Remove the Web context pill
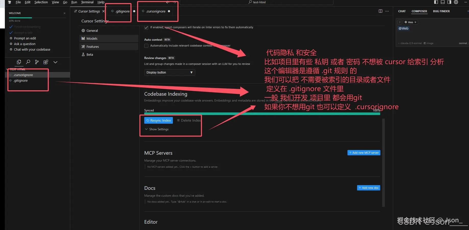Image resolution: width=469 pixels, height=230 pixels. click(x=415, y=22)
